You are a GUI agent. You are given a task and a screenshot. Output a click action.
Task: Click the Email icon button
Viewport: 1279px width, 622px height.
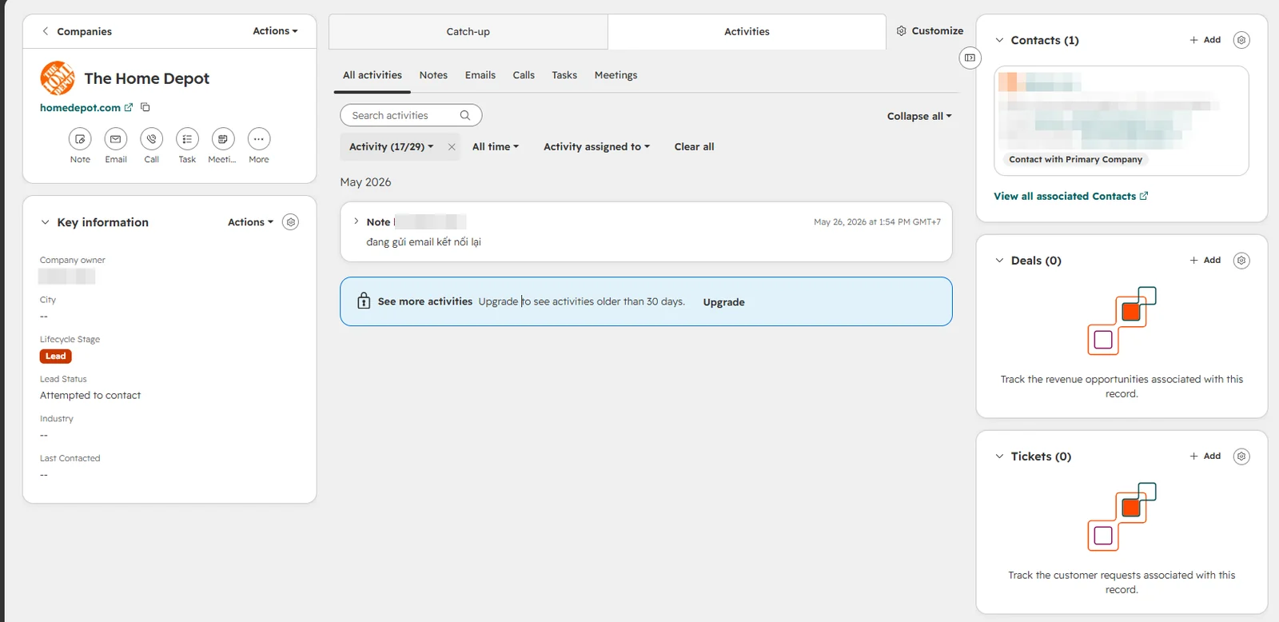coord(116,139)
